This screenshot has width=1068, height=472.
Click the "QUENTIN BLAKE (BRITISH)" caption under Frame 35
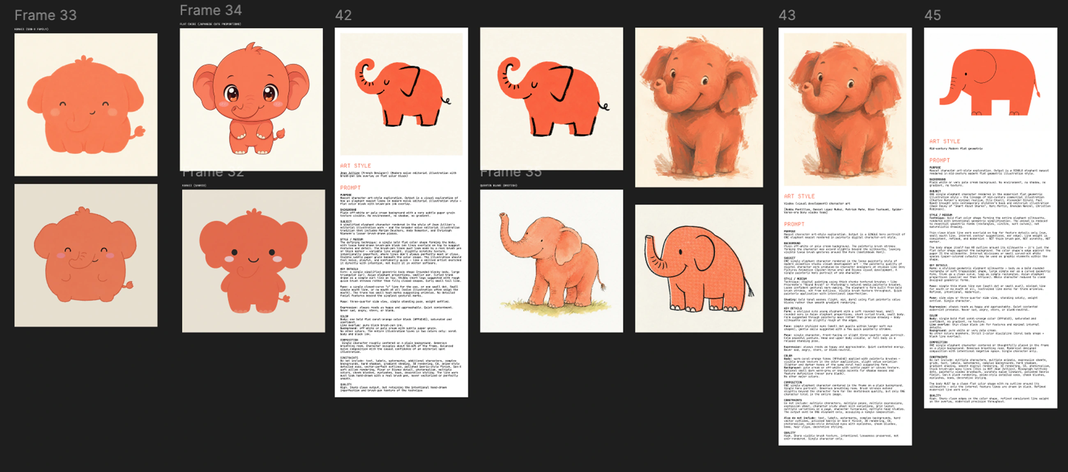coord(498,185)
